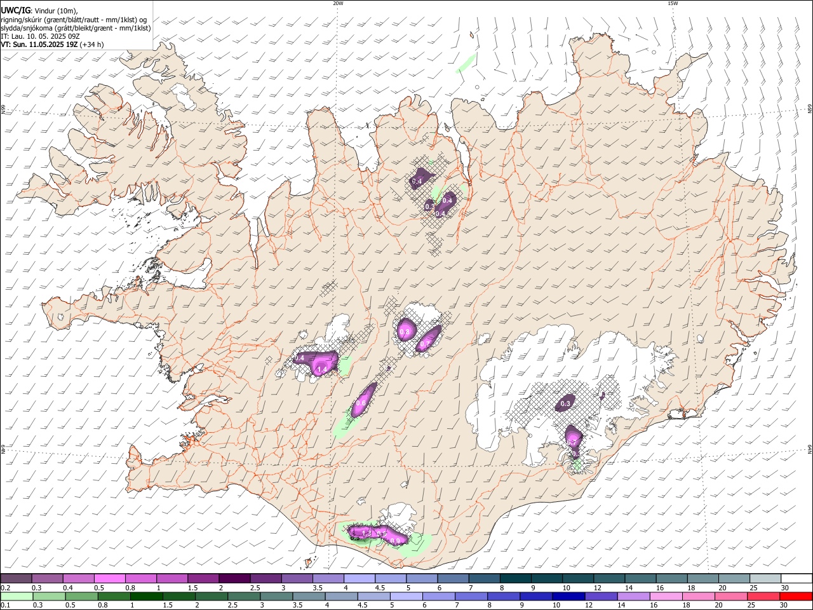This screenshot has width=813, height=610.
Task: Click the green shower area off north coast
Action: click(x=467, y=62)
